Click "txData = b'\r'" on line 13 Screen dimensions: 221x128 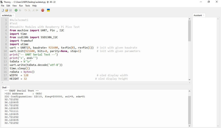click(x=20, y=61)
